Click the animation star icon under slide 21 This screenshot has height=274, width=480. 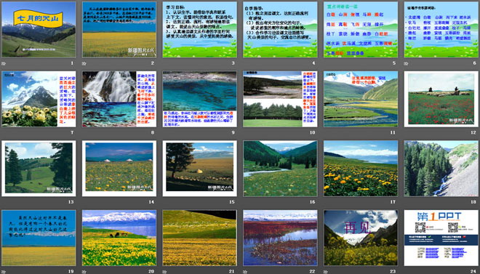tap(164, 272)
